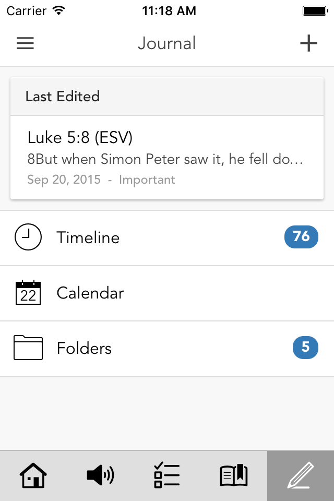334x501 pixels.
Task: Open the Timeline list item
Action: (x=157, y=238)
